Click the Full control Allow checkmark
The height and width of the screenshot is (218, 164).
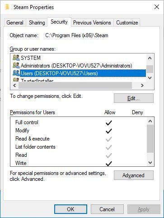109,123
